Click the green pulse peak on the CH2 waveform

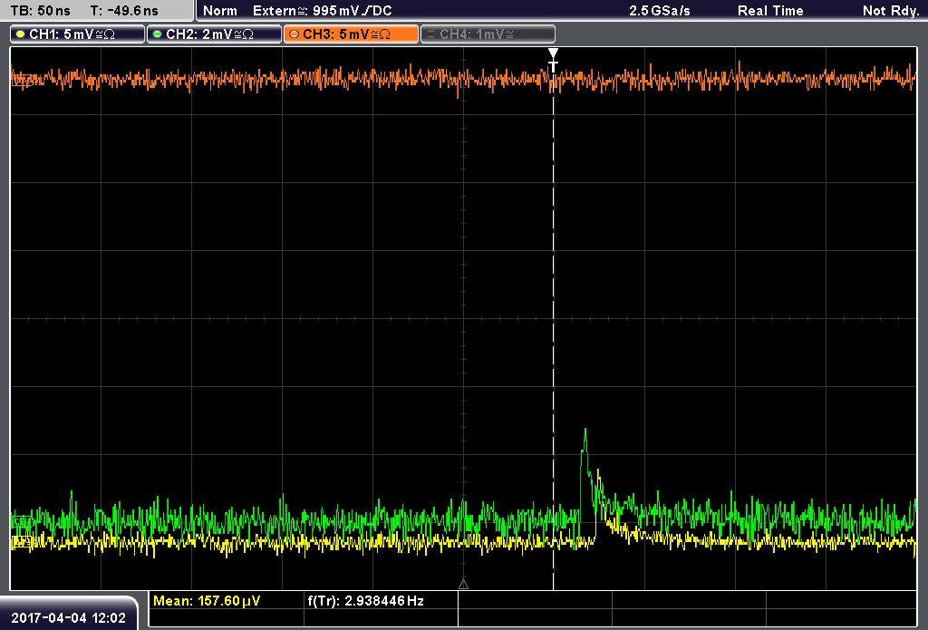click(x=585, y=431)
